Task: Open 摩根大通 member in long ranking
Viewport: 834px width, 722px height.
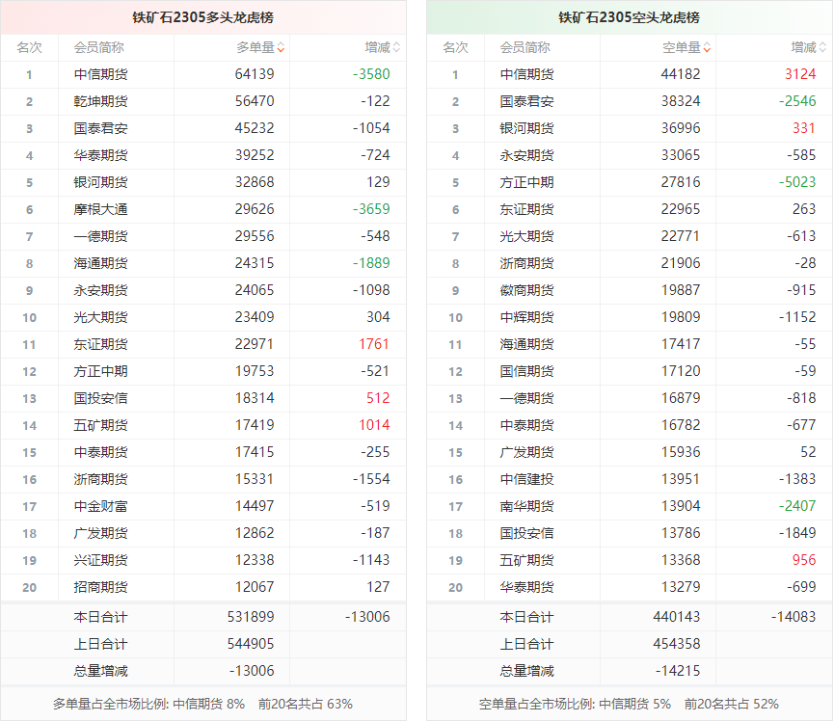Action: (x=100, y=209)
